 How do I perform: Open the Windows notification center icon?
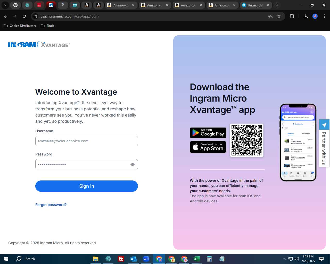coord(321,259)
